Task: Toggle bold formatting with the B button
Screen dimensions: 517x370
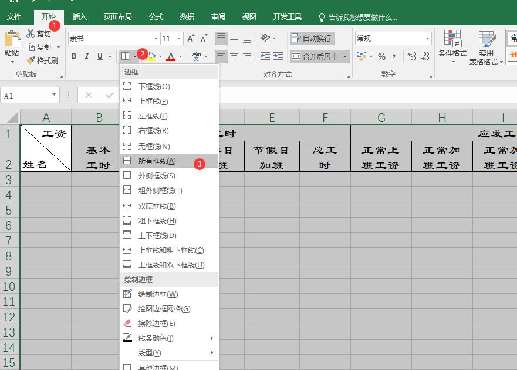Action: pyautogui.click(x=74, y=56)
